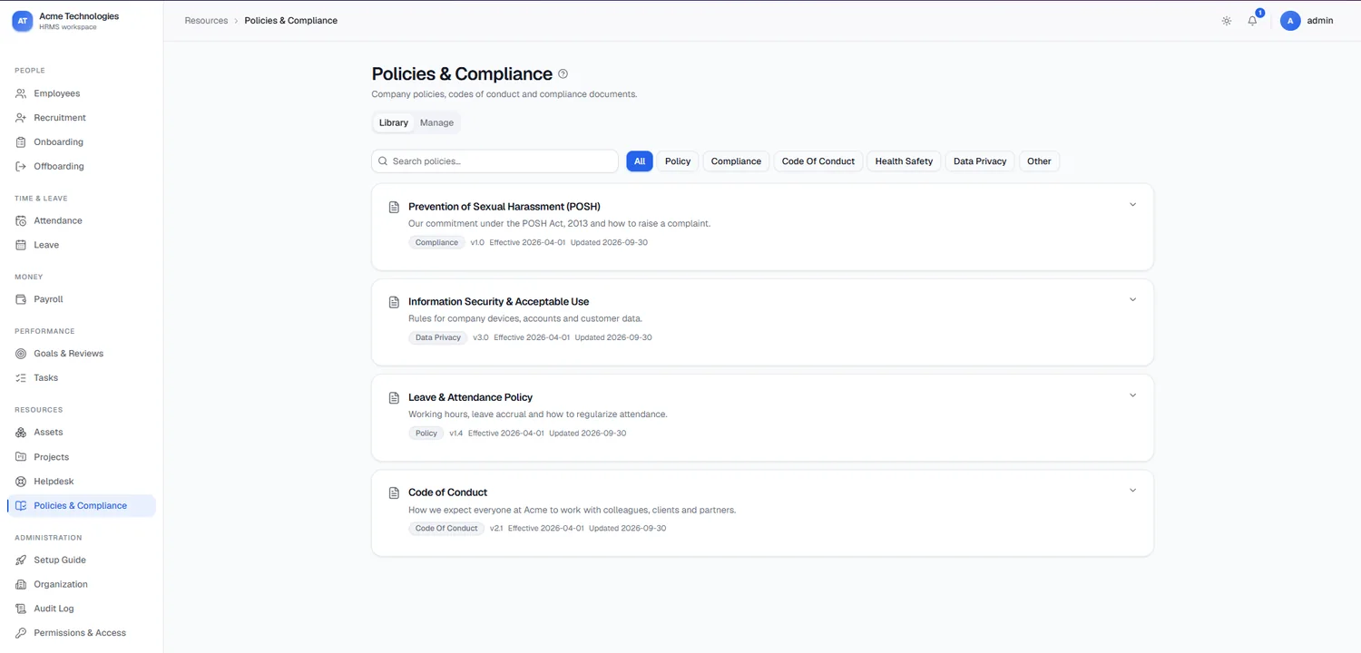This screenshot has height=653, width=1361.
Task: Click the Data Privacy tag on Information Security card
Action: [438, 337]
